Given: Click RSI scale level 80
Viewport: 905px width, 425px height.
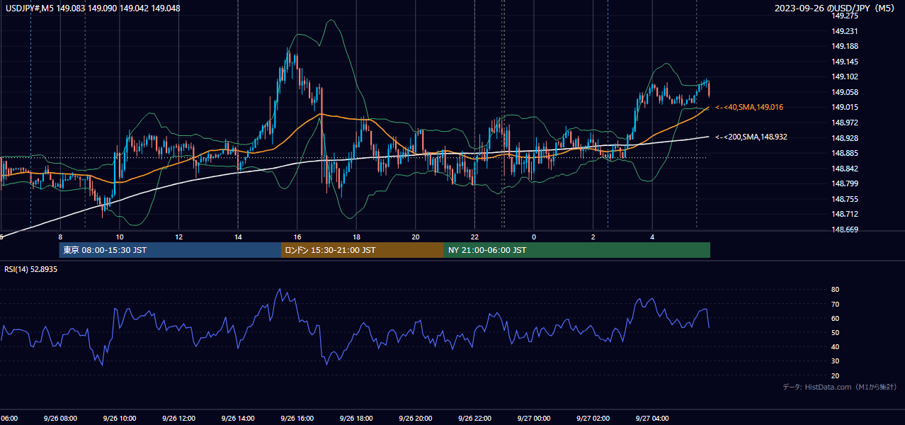Looking at the screenshot, I should 836,290.
